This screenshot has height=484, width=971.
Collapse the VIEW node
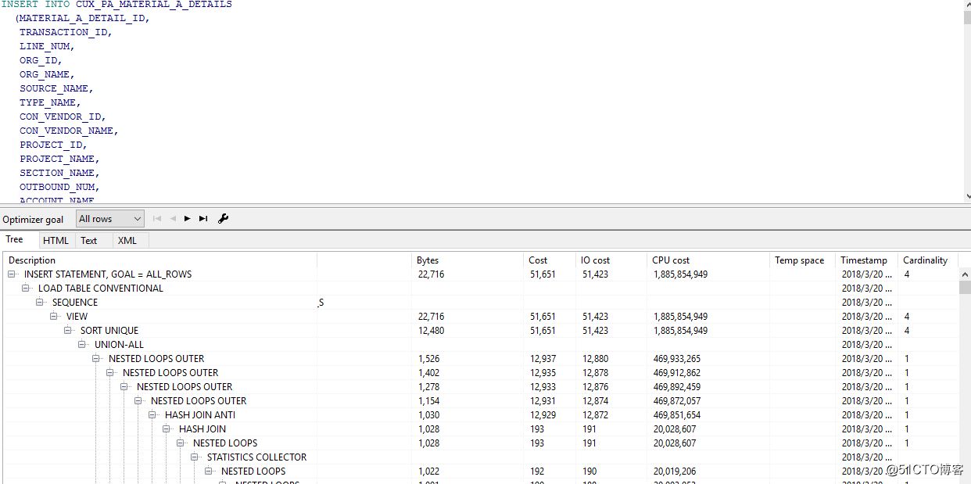54,317
